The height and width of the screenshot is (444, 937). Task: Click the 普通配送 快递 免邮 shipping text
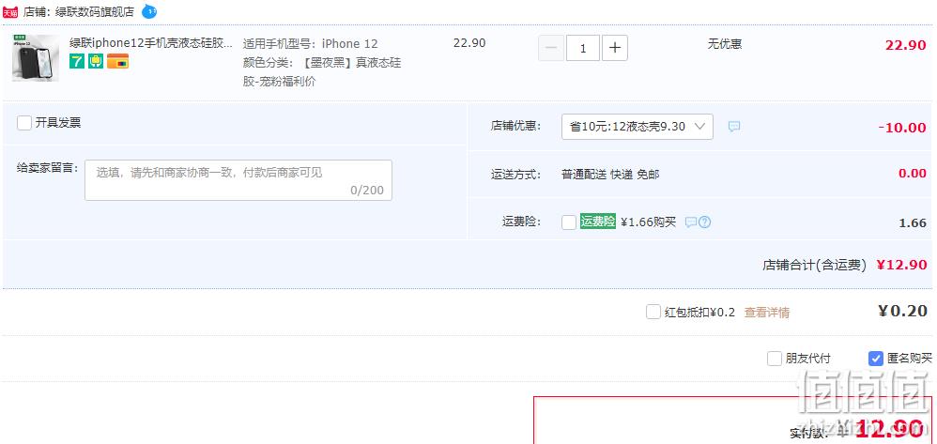coord(610,175)
